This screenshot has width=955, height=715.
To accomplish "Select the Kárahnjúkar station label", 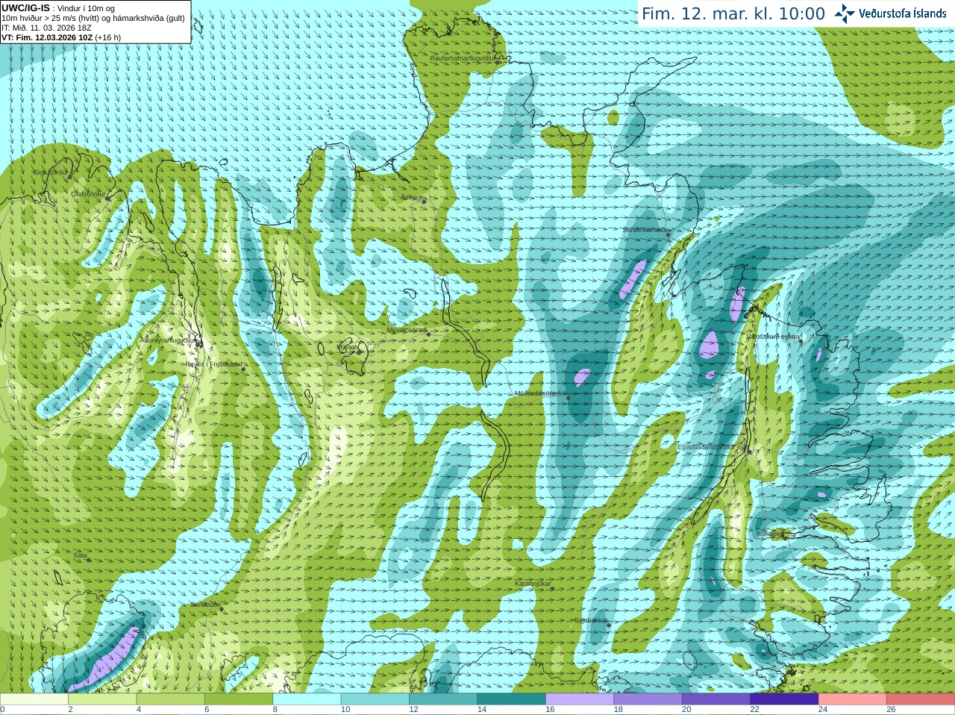I will pyautogui.click(x=533, y=584).
